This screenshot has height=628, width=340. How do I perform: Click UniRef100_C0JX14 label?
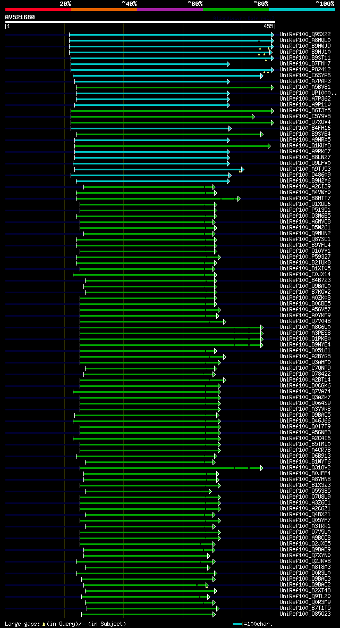pyautogui.click(x=305, y=274)
